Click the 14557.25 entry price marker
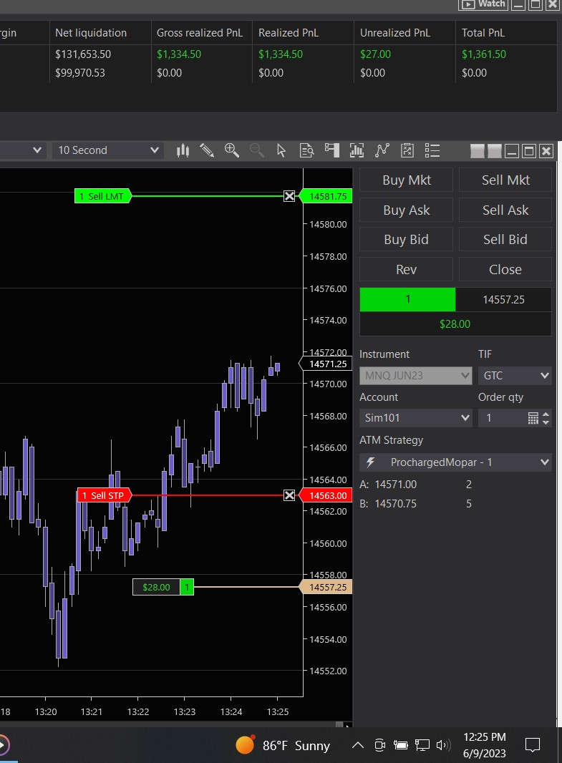Image resolution: width=562 pixels, height=763 pixels. click(326, 587)
